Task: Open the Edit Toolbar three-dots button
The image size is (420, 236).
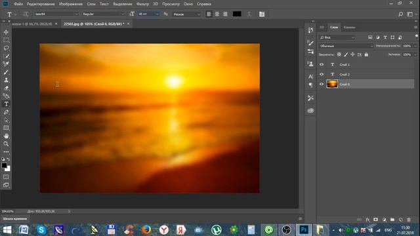Action: tap(6, 151)
